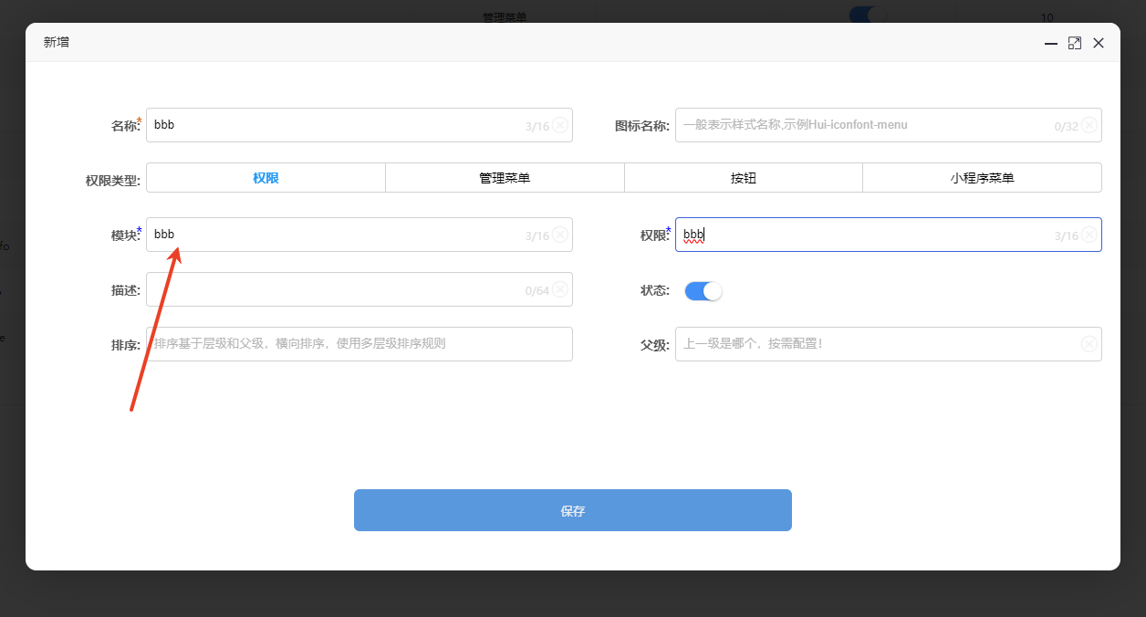
Task: Click the 保存 button
Action: (x=573, y=510)
